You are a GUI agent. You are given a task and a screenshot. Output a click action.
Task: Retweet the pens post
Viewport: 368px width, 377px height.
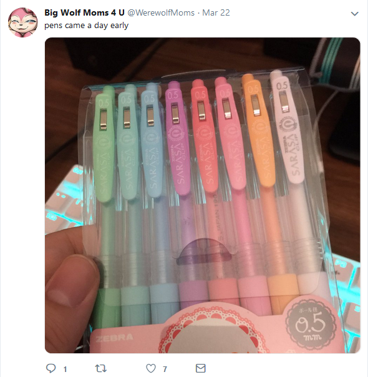tap(101, 368)
